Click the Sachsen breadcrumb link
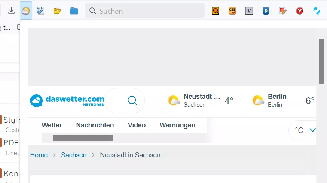 click(74, 155)
